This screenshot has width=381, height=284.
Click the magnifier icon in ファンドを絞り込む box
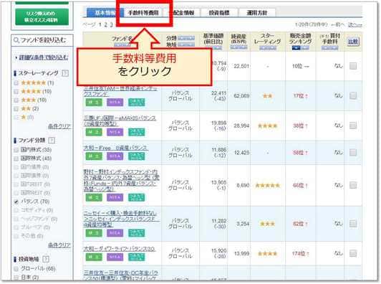(x=16, y=40)
